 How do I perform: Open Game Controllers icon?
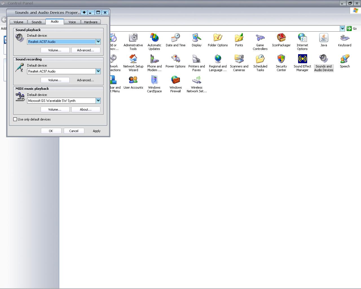(260, 41)
